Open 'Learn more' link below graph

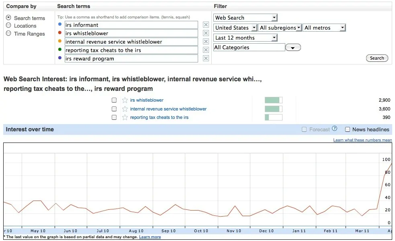pos(150,237)
